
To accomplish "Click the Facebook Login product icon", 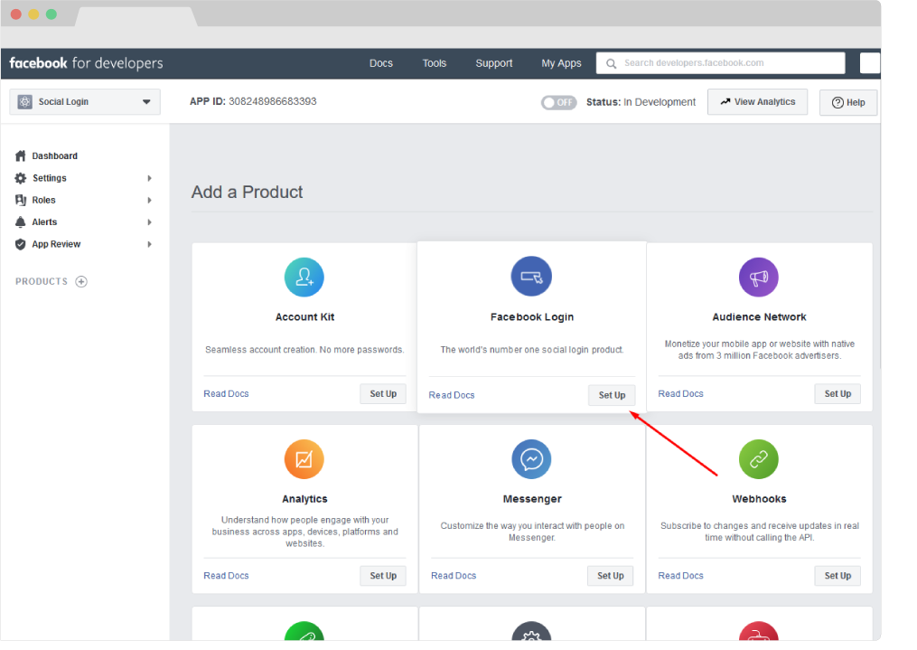I will 531,277.
